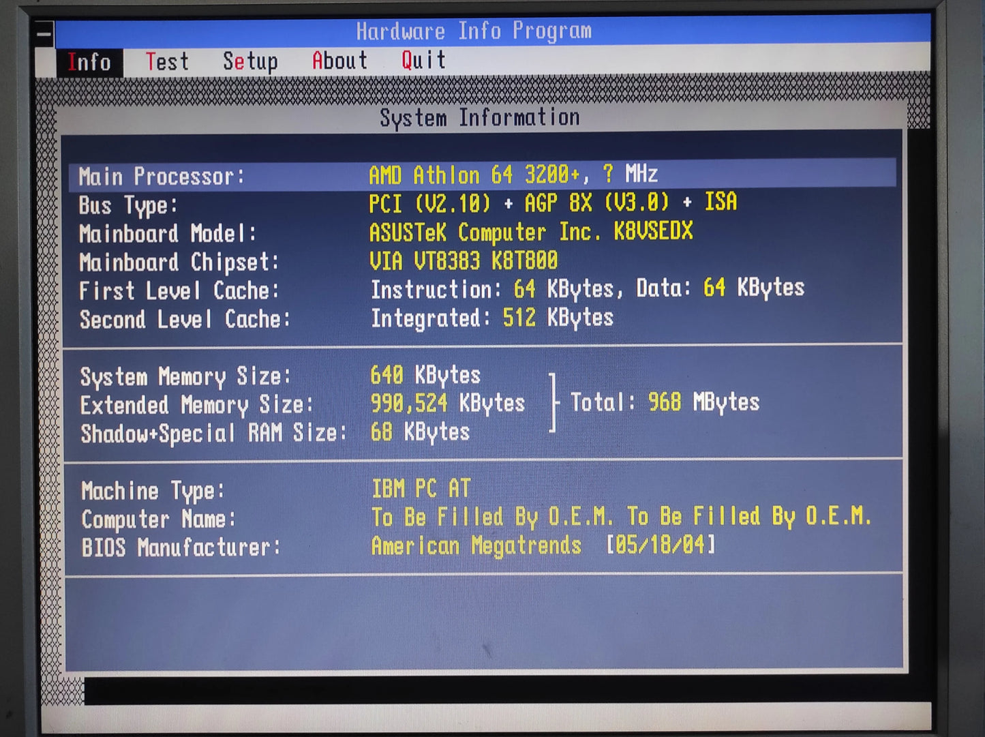This screenshot has width=985, height=737.
Task: Click the Hardware Info Program title
Action: click(x=474, y=31)
